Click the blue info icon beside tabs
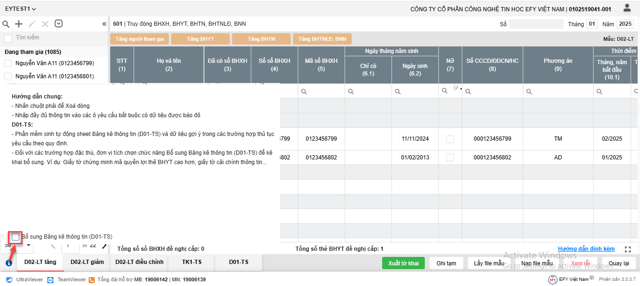The width and height of the screenshot is (640, 286). 8,263
